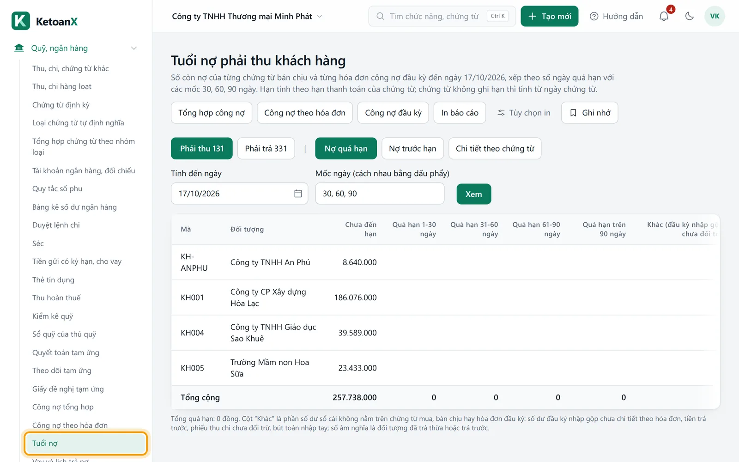The image size is (739, 462).
Task: Click the Xem button
Action: coord(474,194)
